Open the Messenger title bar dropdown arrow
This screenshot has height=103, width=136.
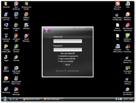coord(81,28)
